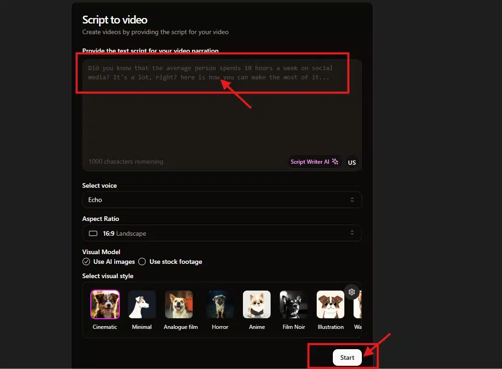Screen dimensions: 502x369
Task: Pick the Analogue film style image
Action: point(179,304)
